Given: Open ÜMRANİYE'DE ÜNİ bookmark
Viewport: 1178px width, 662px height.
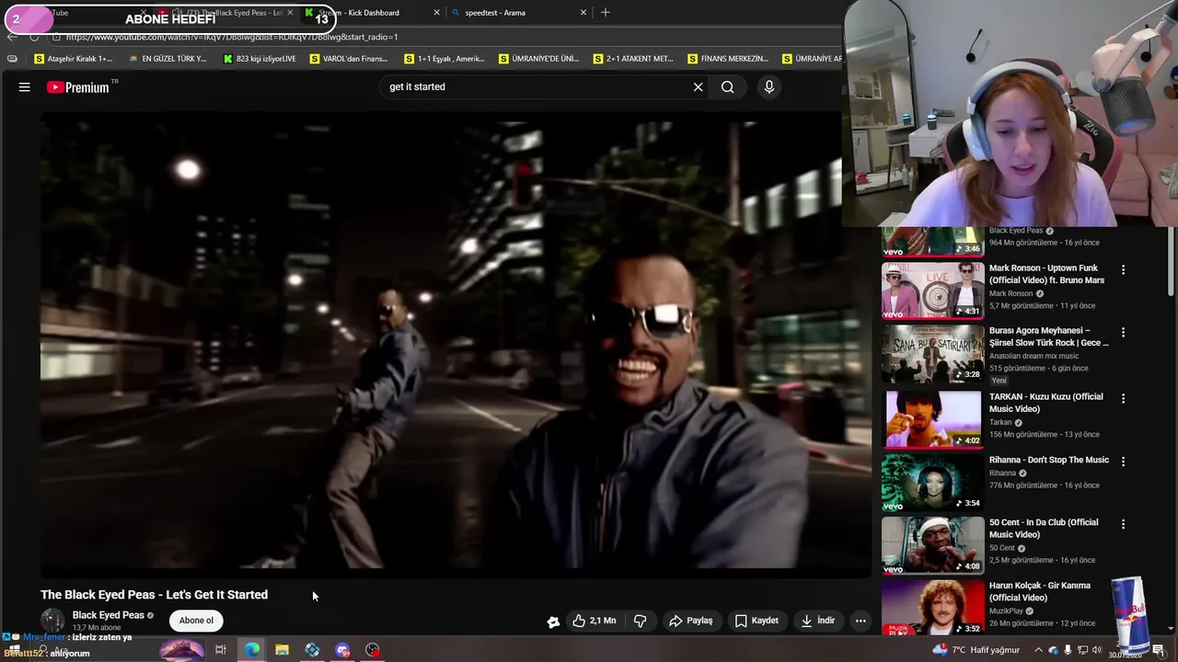Looking at the screenshot, I should pyautogui.click(x=538, y=59).
